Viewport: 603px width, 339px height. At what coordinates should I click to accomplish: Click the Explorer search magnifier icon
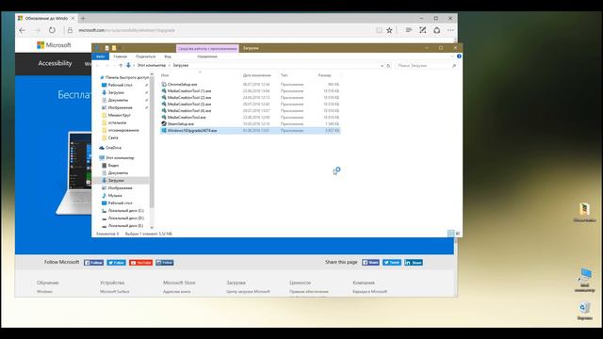[454, 66]
